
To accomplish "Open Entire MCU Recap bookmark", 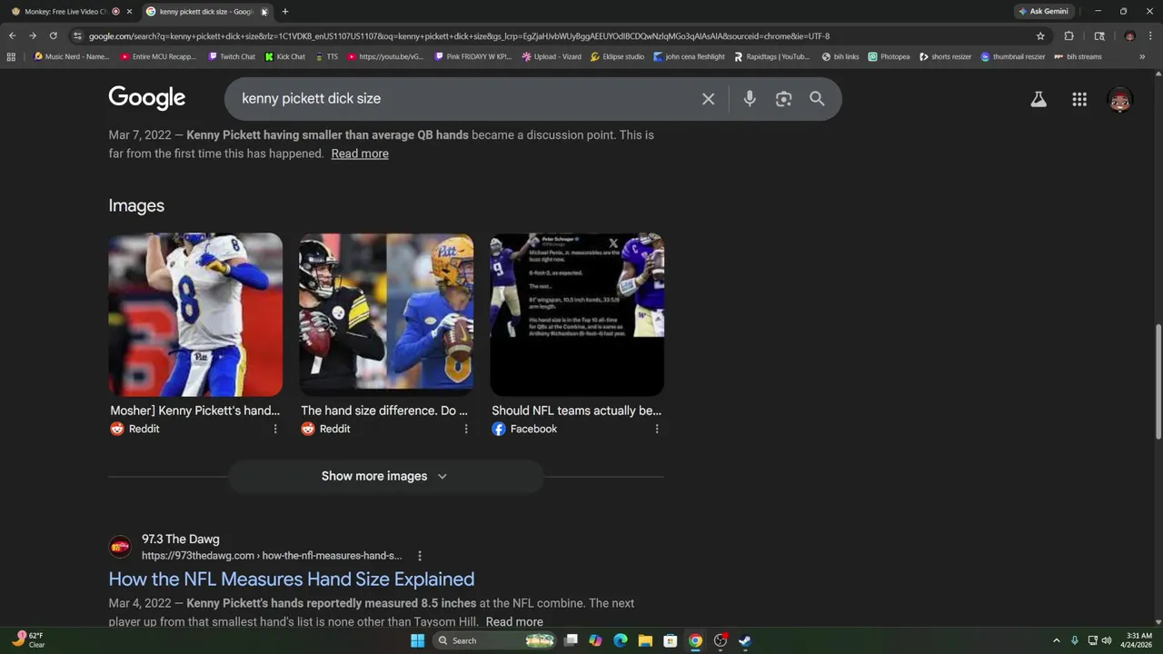I will click(158, 56).
